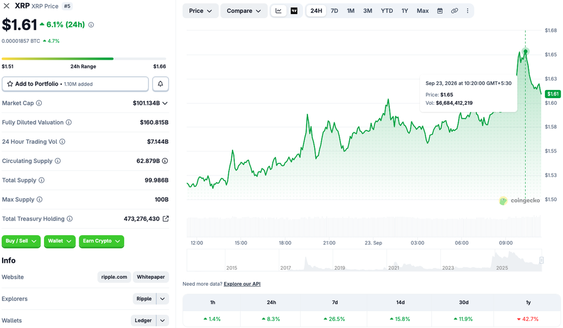Select the 1M time range tab
Image resolution: width=563 pixels, height=328 pixels.
351,11
